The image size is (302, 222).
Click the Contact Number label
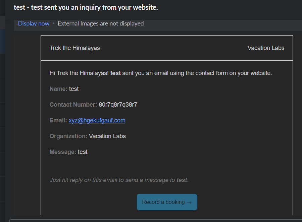pyautogui.click(x=73, y=105)
